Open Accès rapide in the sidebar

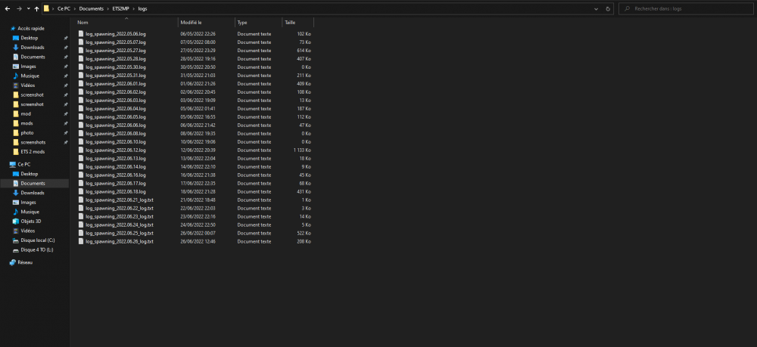point(30,28)
